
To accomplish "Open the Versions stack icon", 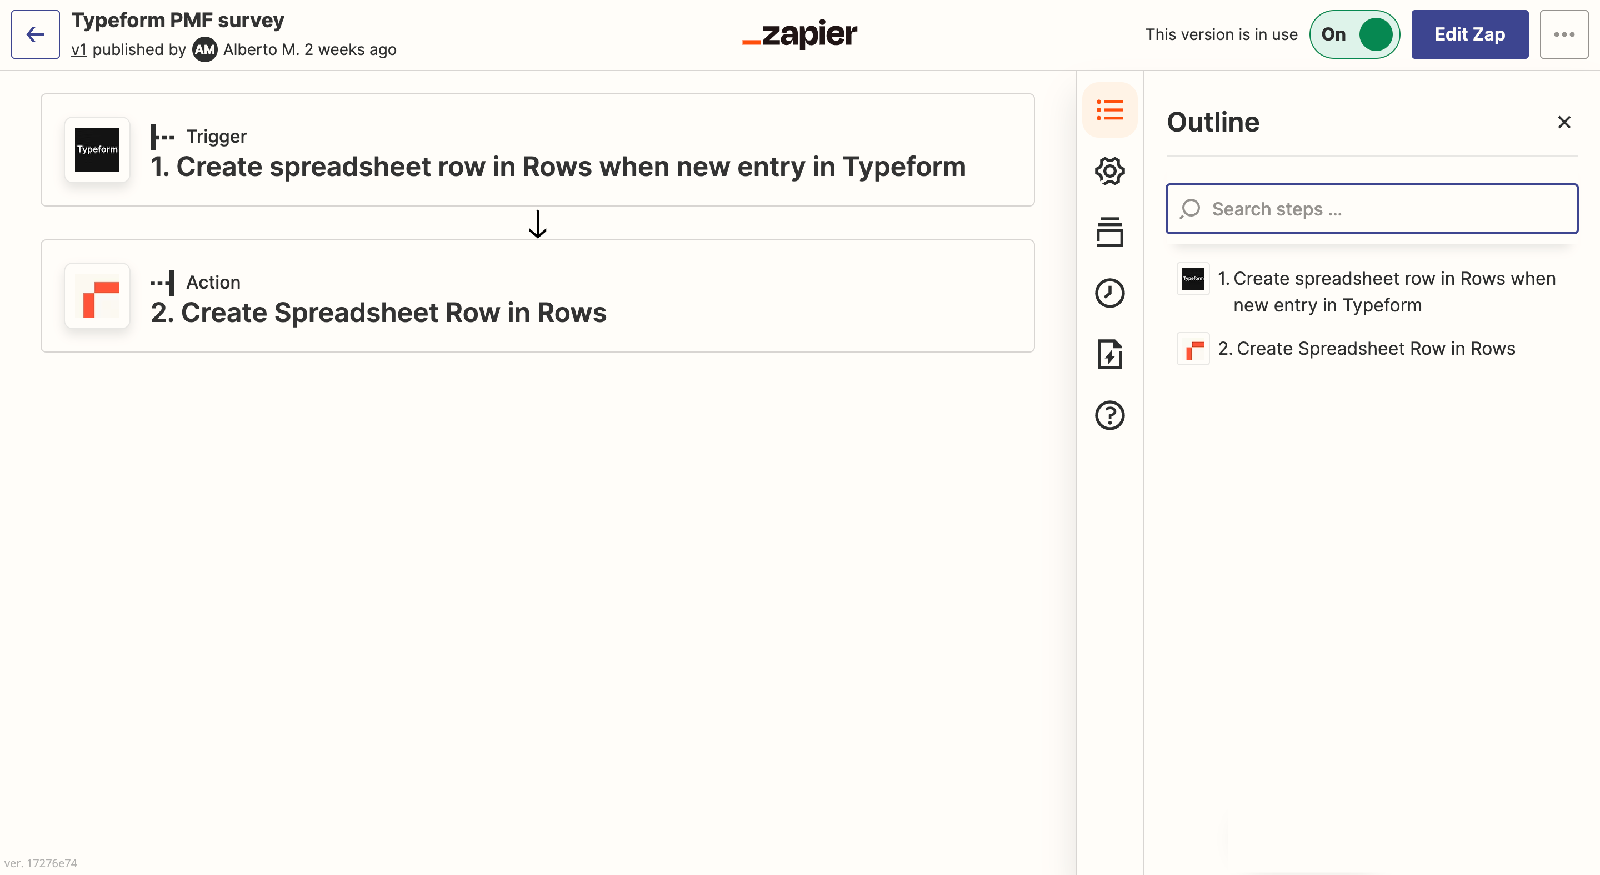I will click(x=1109, y=232).
